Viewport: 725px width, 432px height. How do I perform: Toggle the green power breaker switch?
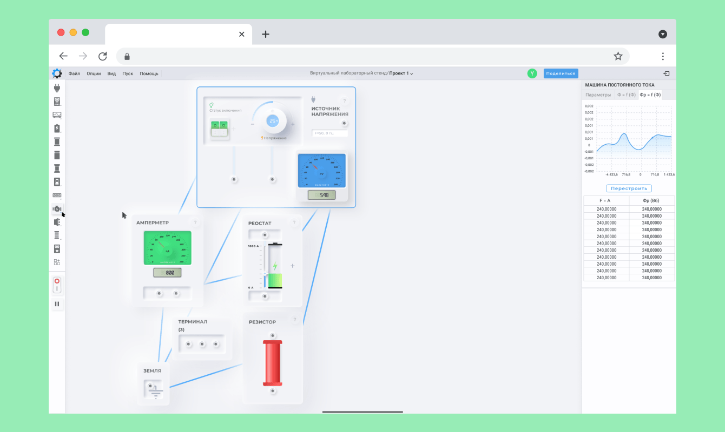220,129
